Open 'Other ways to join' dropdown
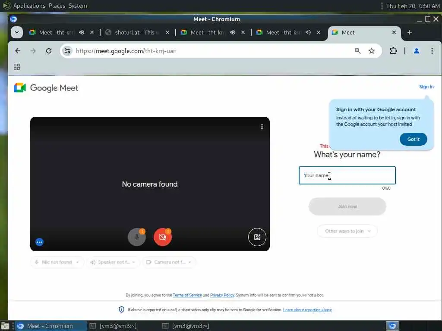Image resolution: width=442 pixels, height=331 pixels. [x=347, y=231]
